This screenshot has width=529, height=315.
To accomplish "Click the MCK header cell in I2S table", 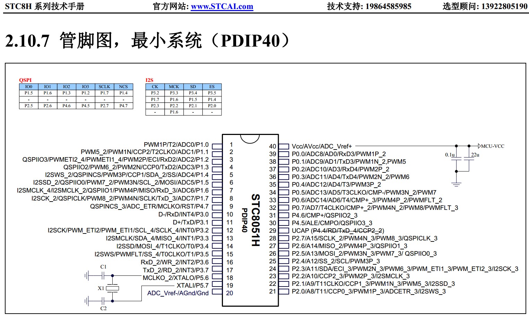I will (x=174, y=87).
